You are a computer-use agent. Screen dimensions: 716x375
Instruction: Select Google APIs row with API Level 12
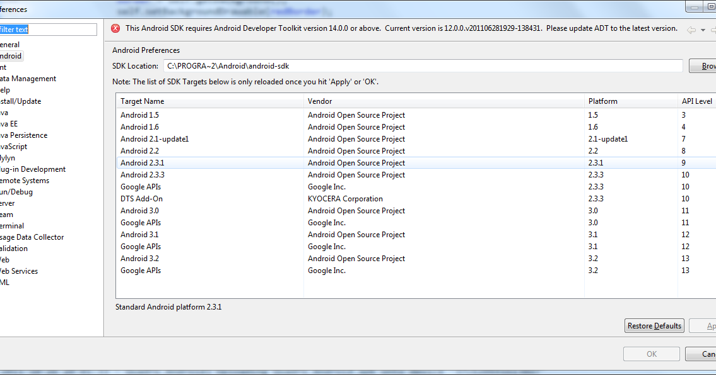[416, 247]
